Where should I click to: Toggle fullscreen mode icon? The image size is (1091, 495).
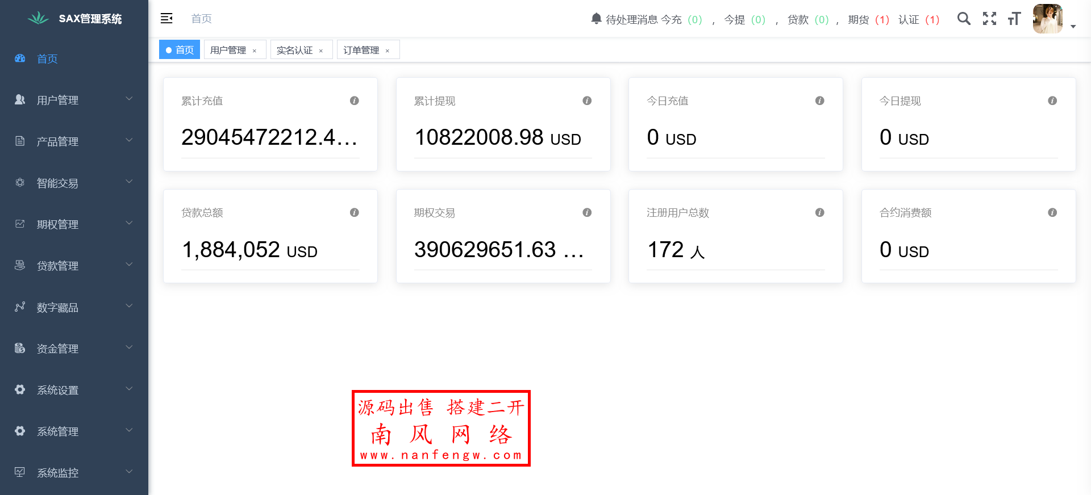pos(989,19)
